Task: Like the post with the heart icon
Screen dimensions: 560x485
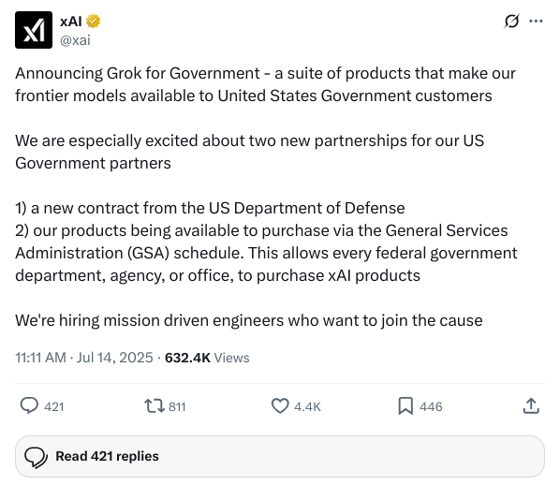Action: tap(280, 406)
